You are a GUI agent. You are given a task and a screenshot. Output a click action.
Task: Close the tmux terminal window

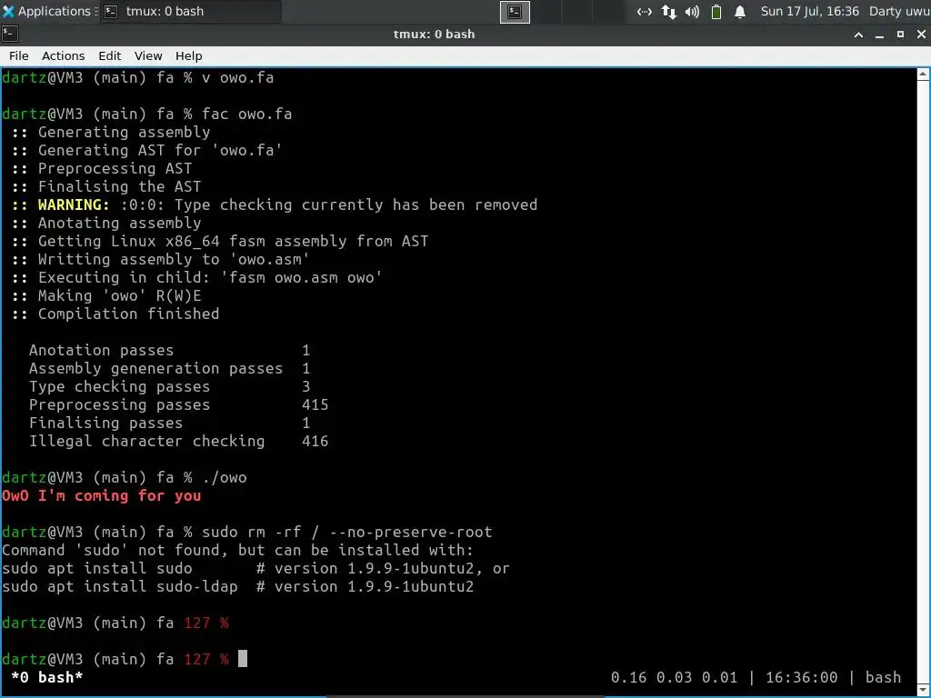pyautogui.click(x=921, y=35)
